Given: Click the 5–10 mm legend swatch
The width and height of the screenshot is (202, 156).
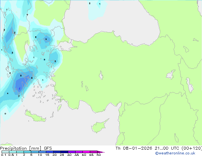Looking at the screenshot, I should coord(35,152).
